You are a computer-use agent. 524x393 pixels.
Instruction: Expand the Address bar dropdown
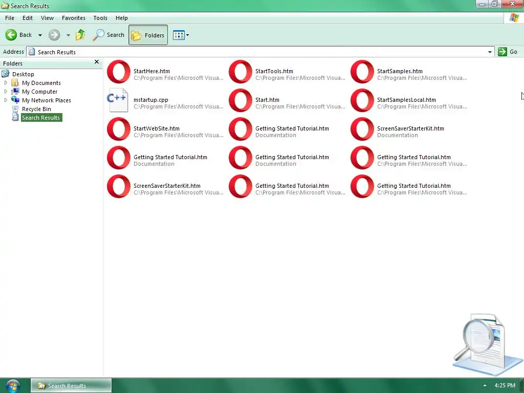[490, 52]
